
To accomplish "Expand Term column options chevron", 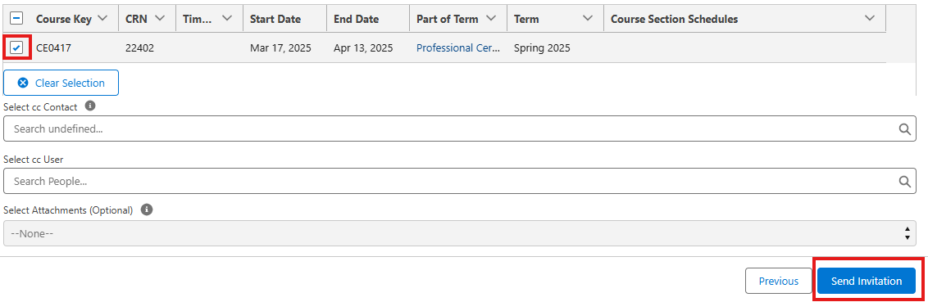I will (x=588, y=18).
